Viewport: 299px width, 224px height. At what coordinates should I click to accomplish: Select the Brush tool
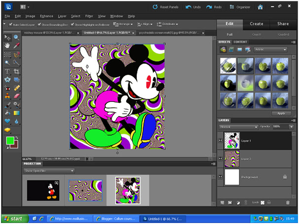coord(7,105)
